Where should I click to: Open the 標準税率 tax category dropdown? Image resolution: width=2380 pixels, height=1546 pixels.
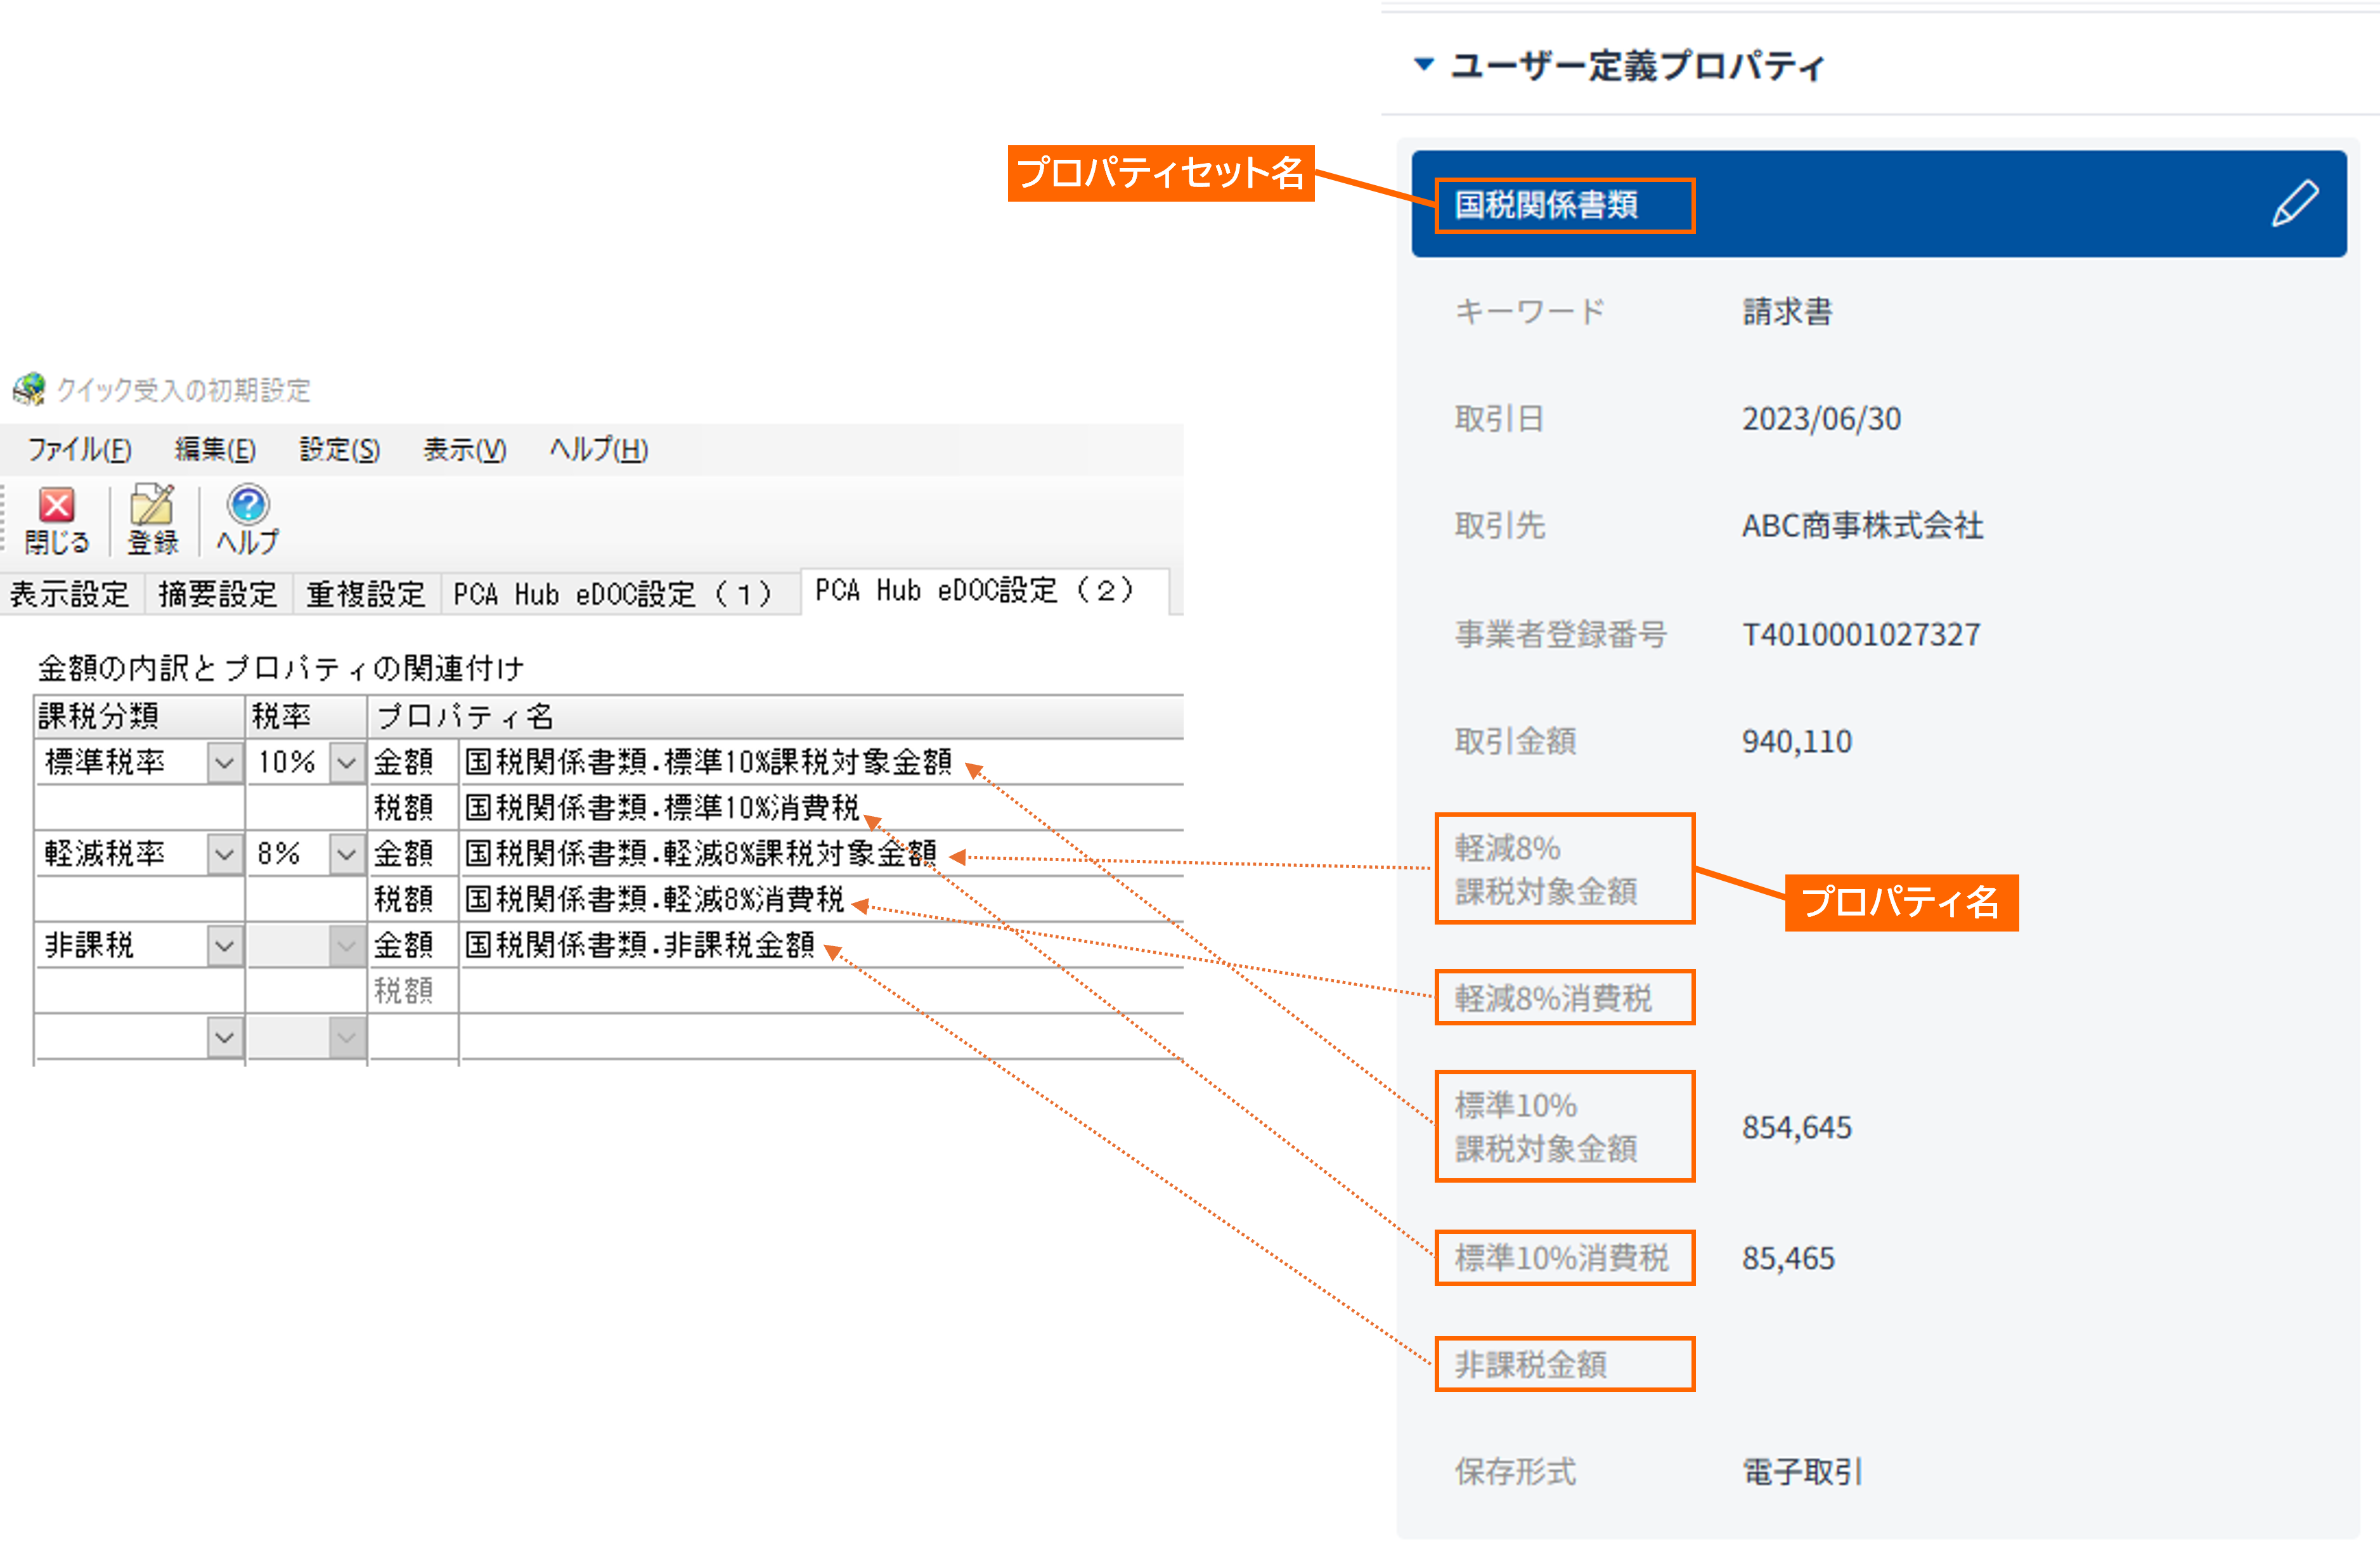[x=225, y=763]
